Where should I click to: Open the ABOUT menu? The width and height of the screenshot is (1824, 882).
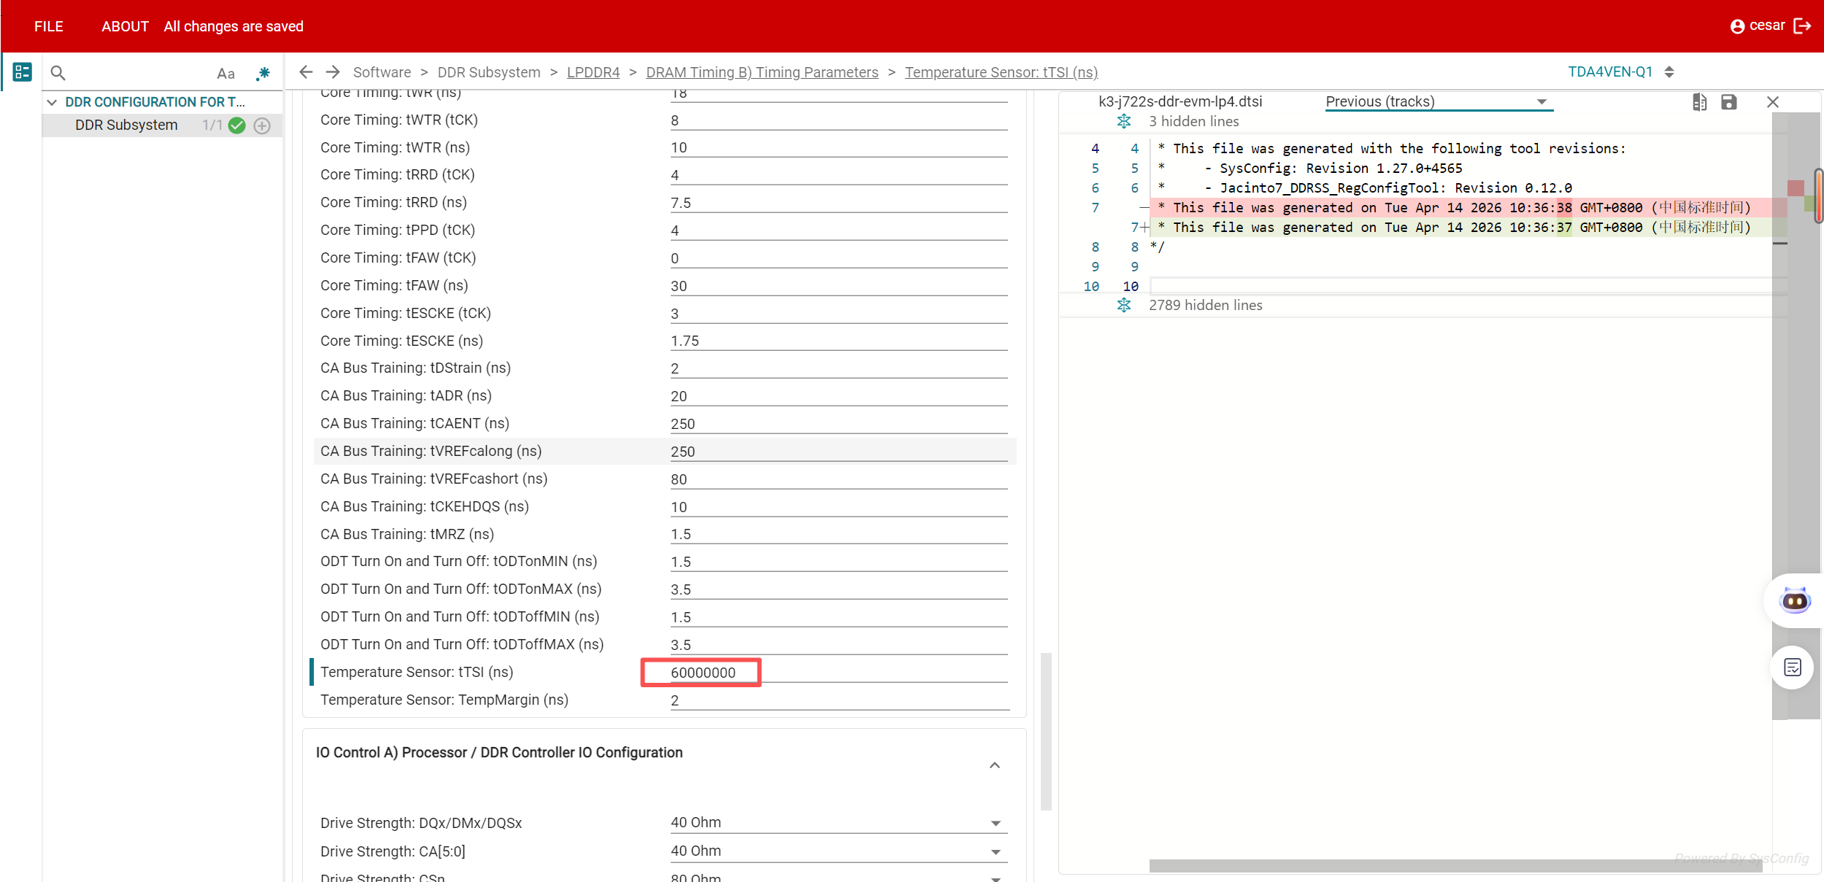click(x=125, y=26)
